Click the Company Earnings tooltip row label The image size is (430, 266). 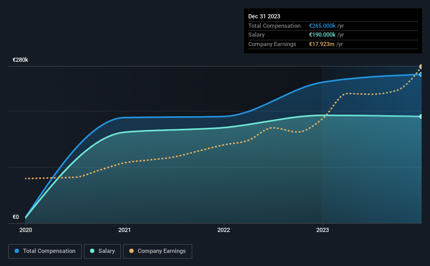[x=272, y=44]
